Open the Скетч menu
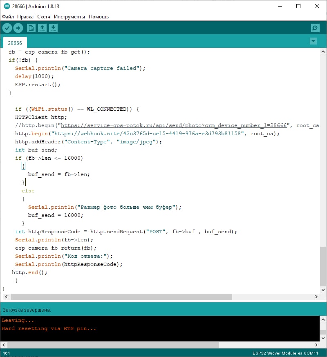 click(44, 17)
